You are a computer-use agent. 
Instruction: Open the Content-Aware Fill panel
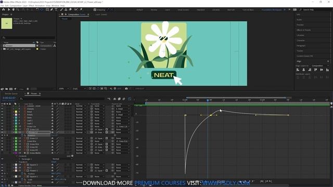(305, 56)
